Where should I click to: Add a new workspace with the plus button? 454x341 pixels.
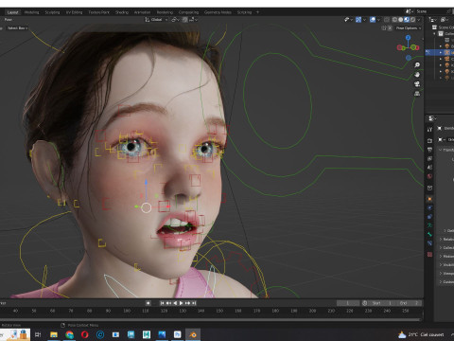click(257, 12)
